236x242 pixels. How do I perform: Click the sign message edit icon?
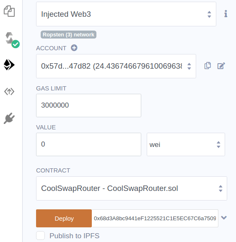point(221,66)
